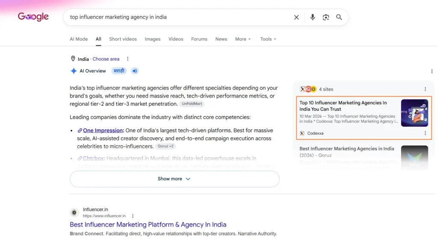Click the Codexxa article thumbnail
Viewport: 438px width, 239px height.
coord(414,113)
